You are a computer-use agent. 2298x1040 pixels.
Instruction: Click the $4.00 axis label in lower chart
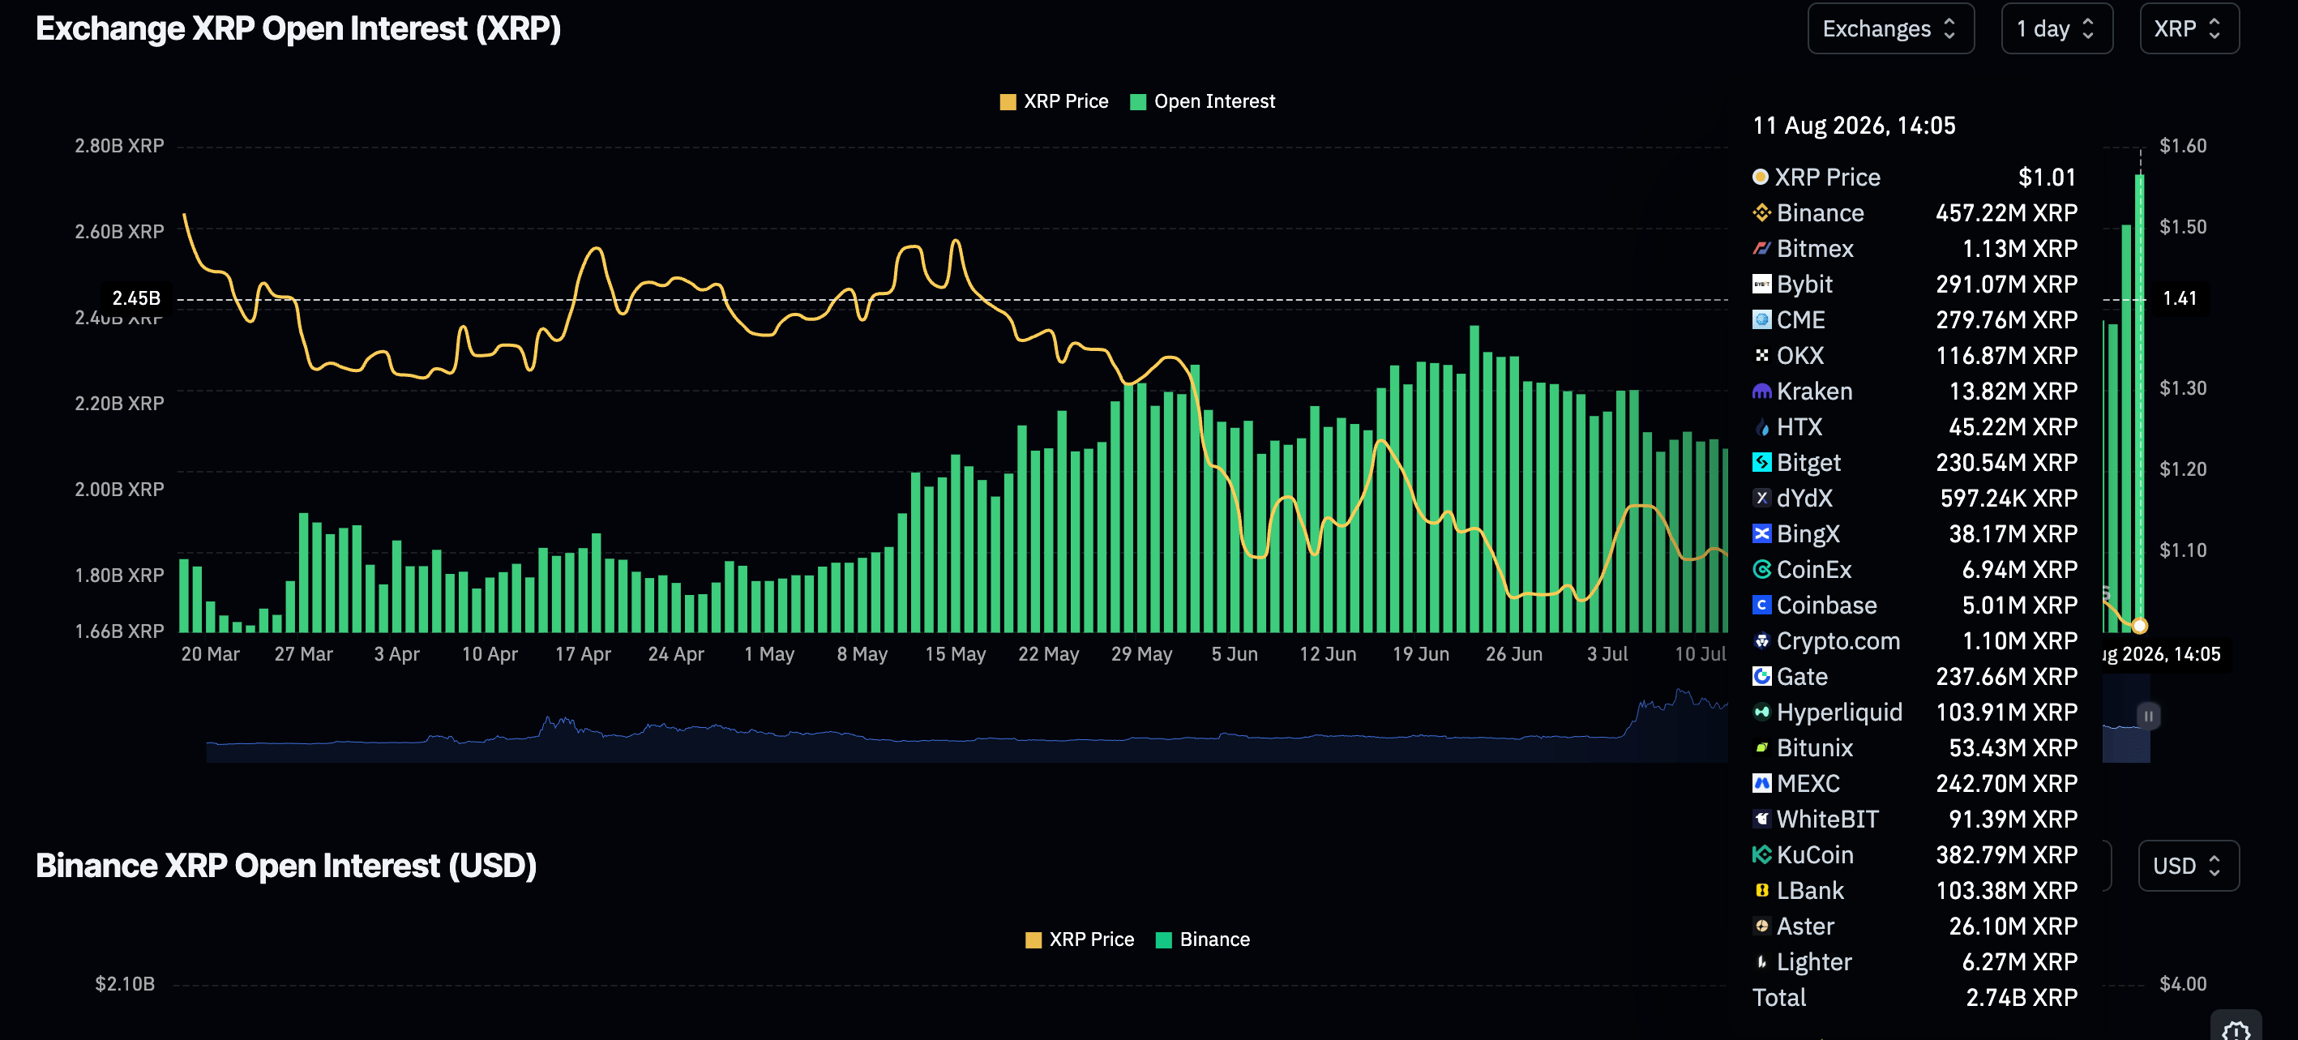2182,984
